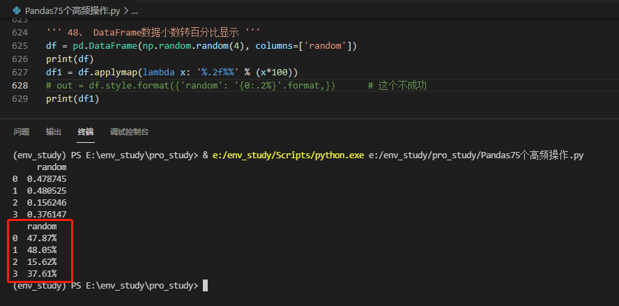This screenshot has width=619, height=306.
Task: Click line number 627 in gutter
Action: point(20,72)
